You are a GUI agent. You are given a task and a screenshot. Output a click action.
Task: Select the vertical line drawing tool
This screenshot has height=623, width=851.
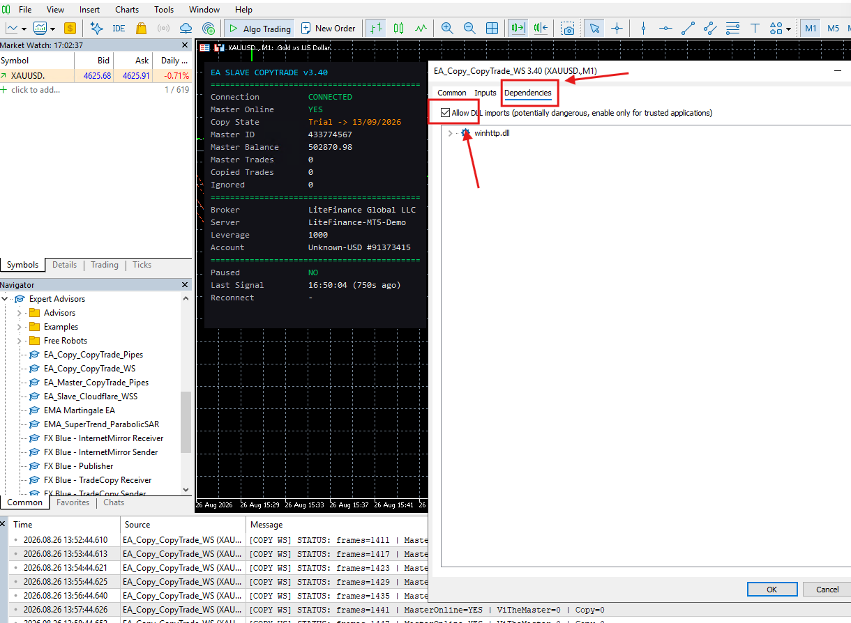point(643,29)
